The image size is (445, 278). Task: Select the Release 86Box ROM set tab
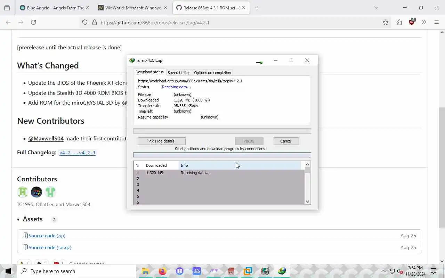pos(211,8)
